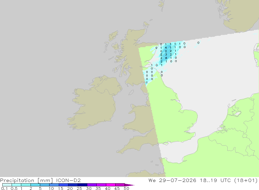
Task: Click the 0.1–0.5 mm palest cyan legend swatch
Action: (x=7, y=185)
